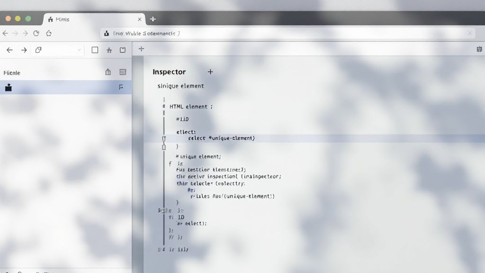Open a new browser tab
This screenshot has width=485, height=273.
tap(153, 19)
